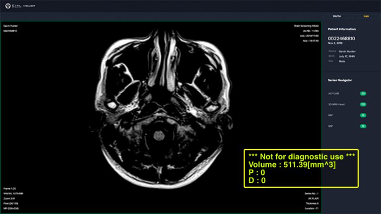The width and height of the screenshot is (381, 214).
Task: Click the green badge of the lower MIP
Action: 363,126
